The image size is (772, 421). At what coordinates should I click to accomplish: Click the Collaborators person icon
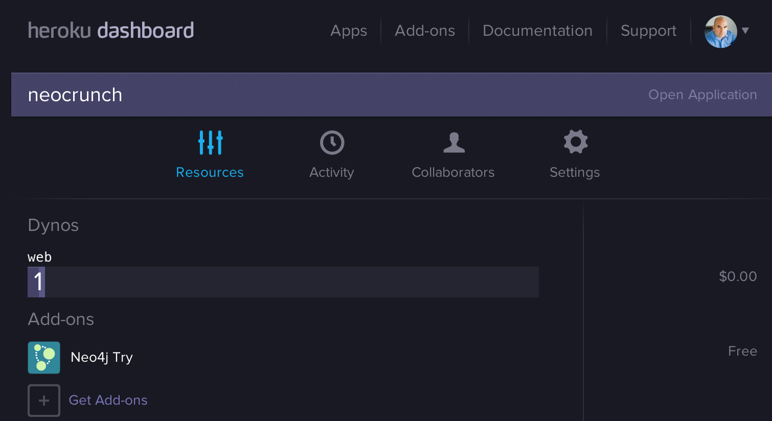tap(453, 143)
